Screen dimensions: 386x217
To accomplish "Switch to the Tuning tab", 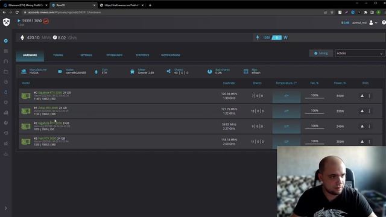I will [x=58, y=55].
